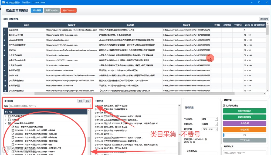Image resolution: width=271 pixels, height=155 pixels.
Task: Start collection with 开始采集接口2
Action: point(245,117)
